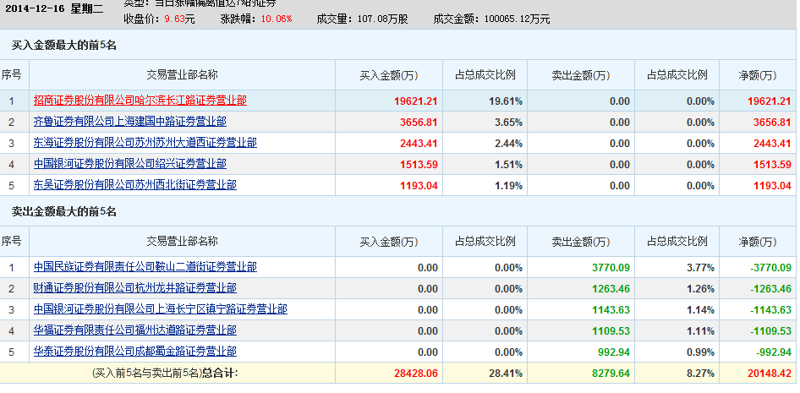Viewport: 800px width, 393px height.
Task: Open 东吴证券股份有限公司苏州西北街证券营业部 link
Action: pos(135,185)
